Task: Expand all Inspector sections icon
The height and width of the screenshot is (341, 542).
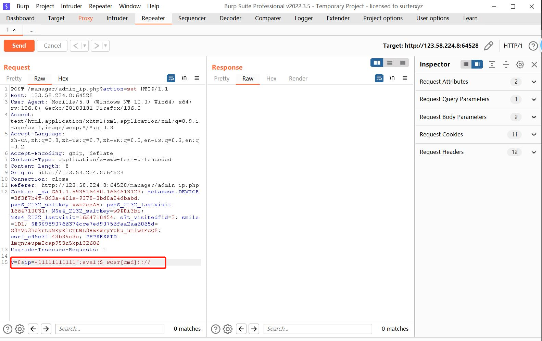Action: pos(492,64)
